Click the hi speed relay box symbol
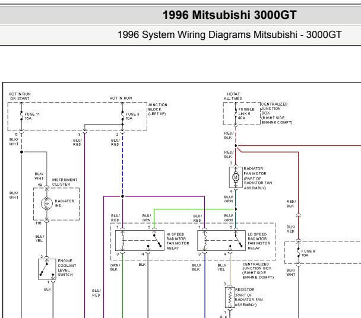The image size is (361, 318). [x=140, y=241]
